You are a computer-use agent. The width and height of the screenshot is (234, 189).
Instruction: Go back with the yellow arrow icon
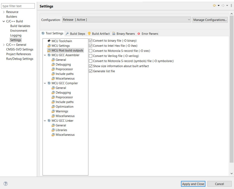click(x=214, y=6)
